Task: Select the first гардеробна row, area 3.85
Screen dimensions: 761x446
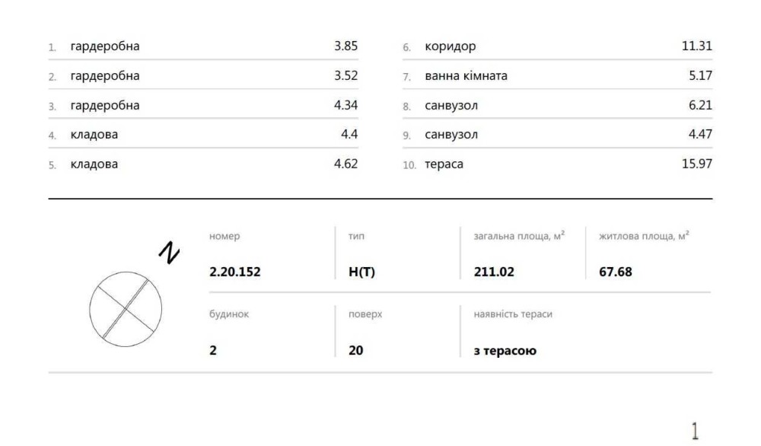Action: [x=105, y=46]
